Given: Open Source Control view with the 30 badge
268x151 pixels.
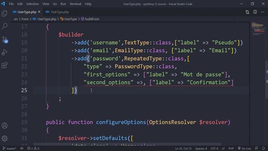Looking at the screenshot, I should 5,39.
